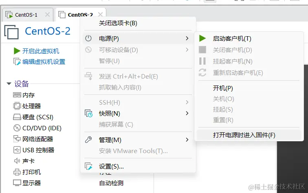Image resolution: width=308 pixels, height=193 pixels.
Task: Click the hard disk icon beside 硬盘 (SCSI)
Action: point(17,117)
